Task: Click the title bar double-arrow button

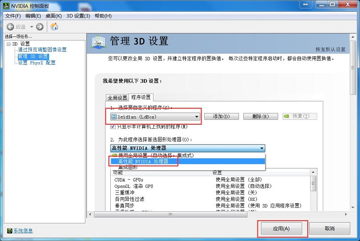Action: click(x=306, y=5)
